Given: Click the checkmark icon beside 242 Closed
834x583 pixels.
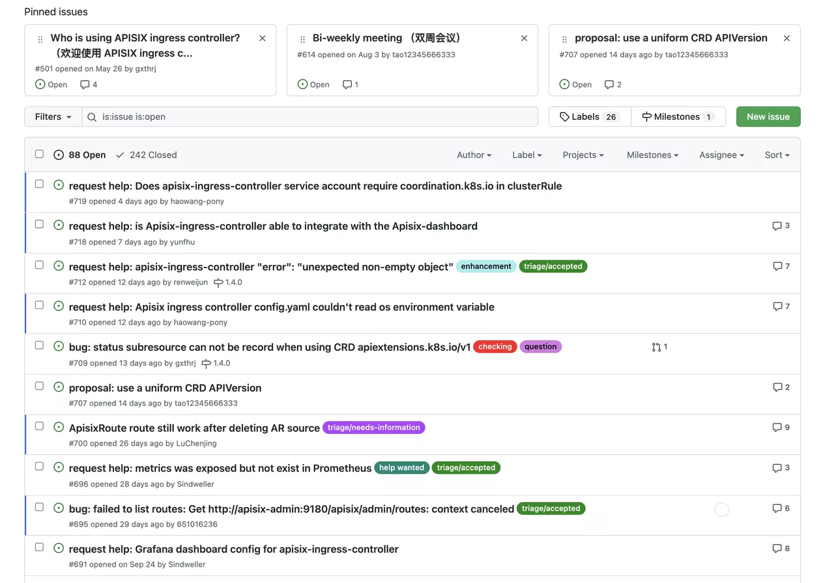Looking at the screenshot, I should pyautogui.click(x=120, y=155).
